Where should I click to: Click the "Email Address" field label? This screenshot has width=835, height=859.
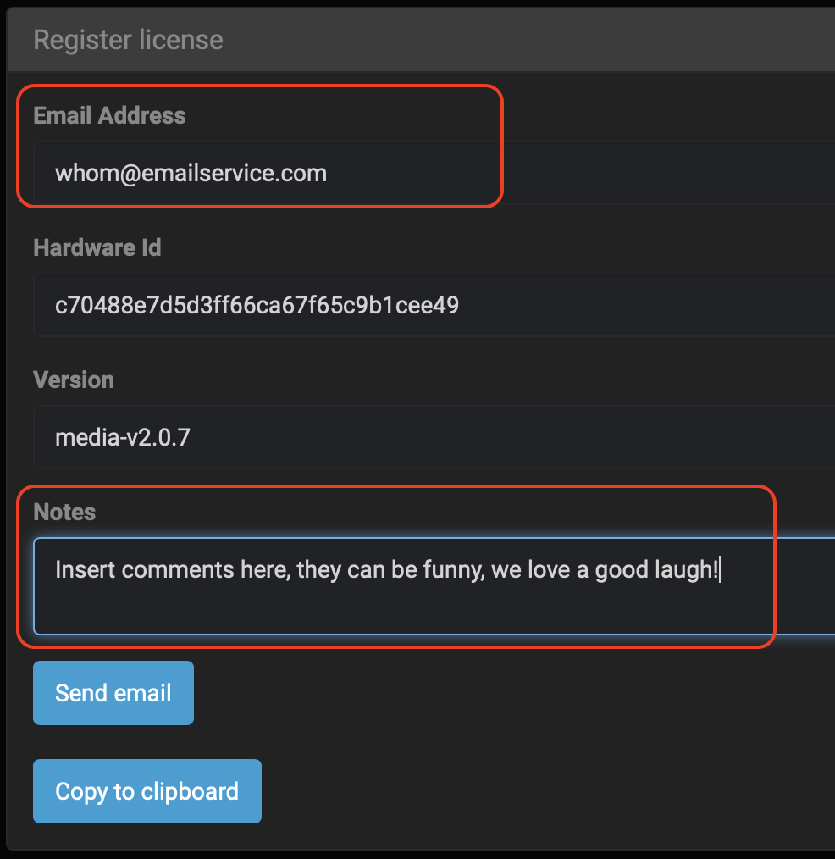coord(109,115)
